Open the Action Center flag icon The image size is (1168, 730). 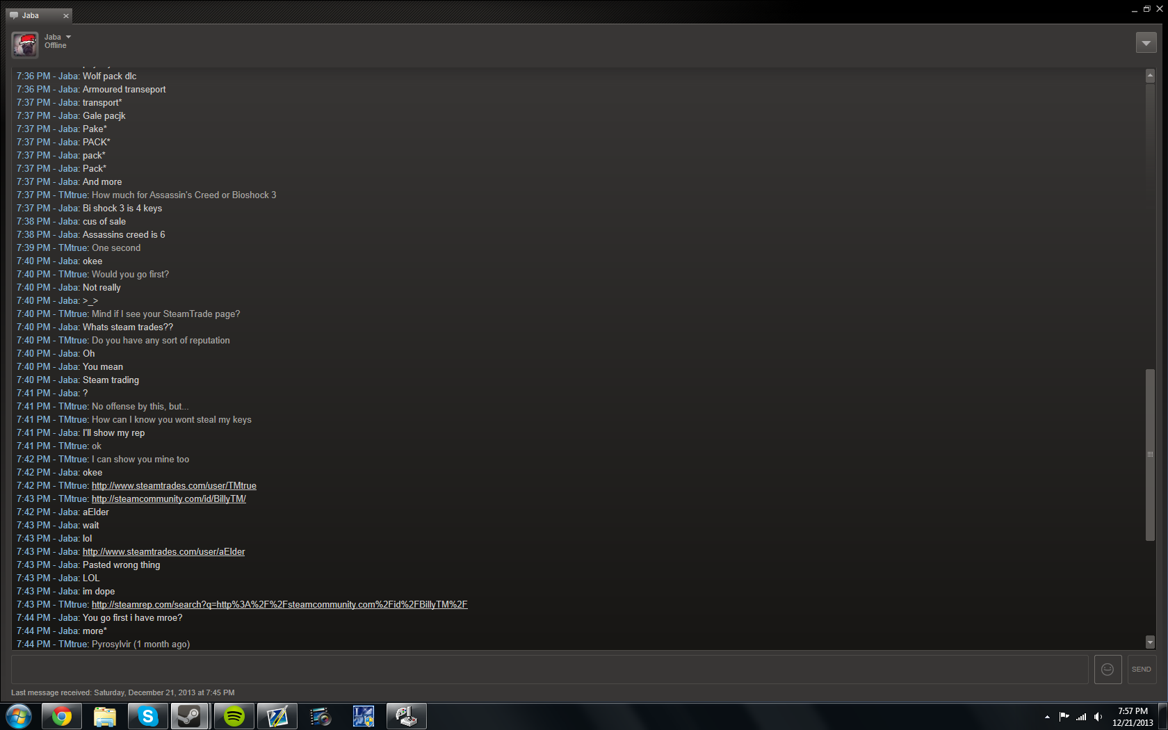pyautogui.click(x=1064, y=717)
